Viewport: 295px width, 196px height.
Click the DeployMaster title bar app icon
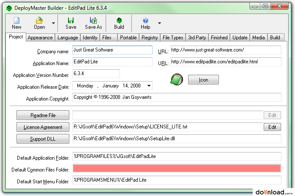(x=9, y=8)
